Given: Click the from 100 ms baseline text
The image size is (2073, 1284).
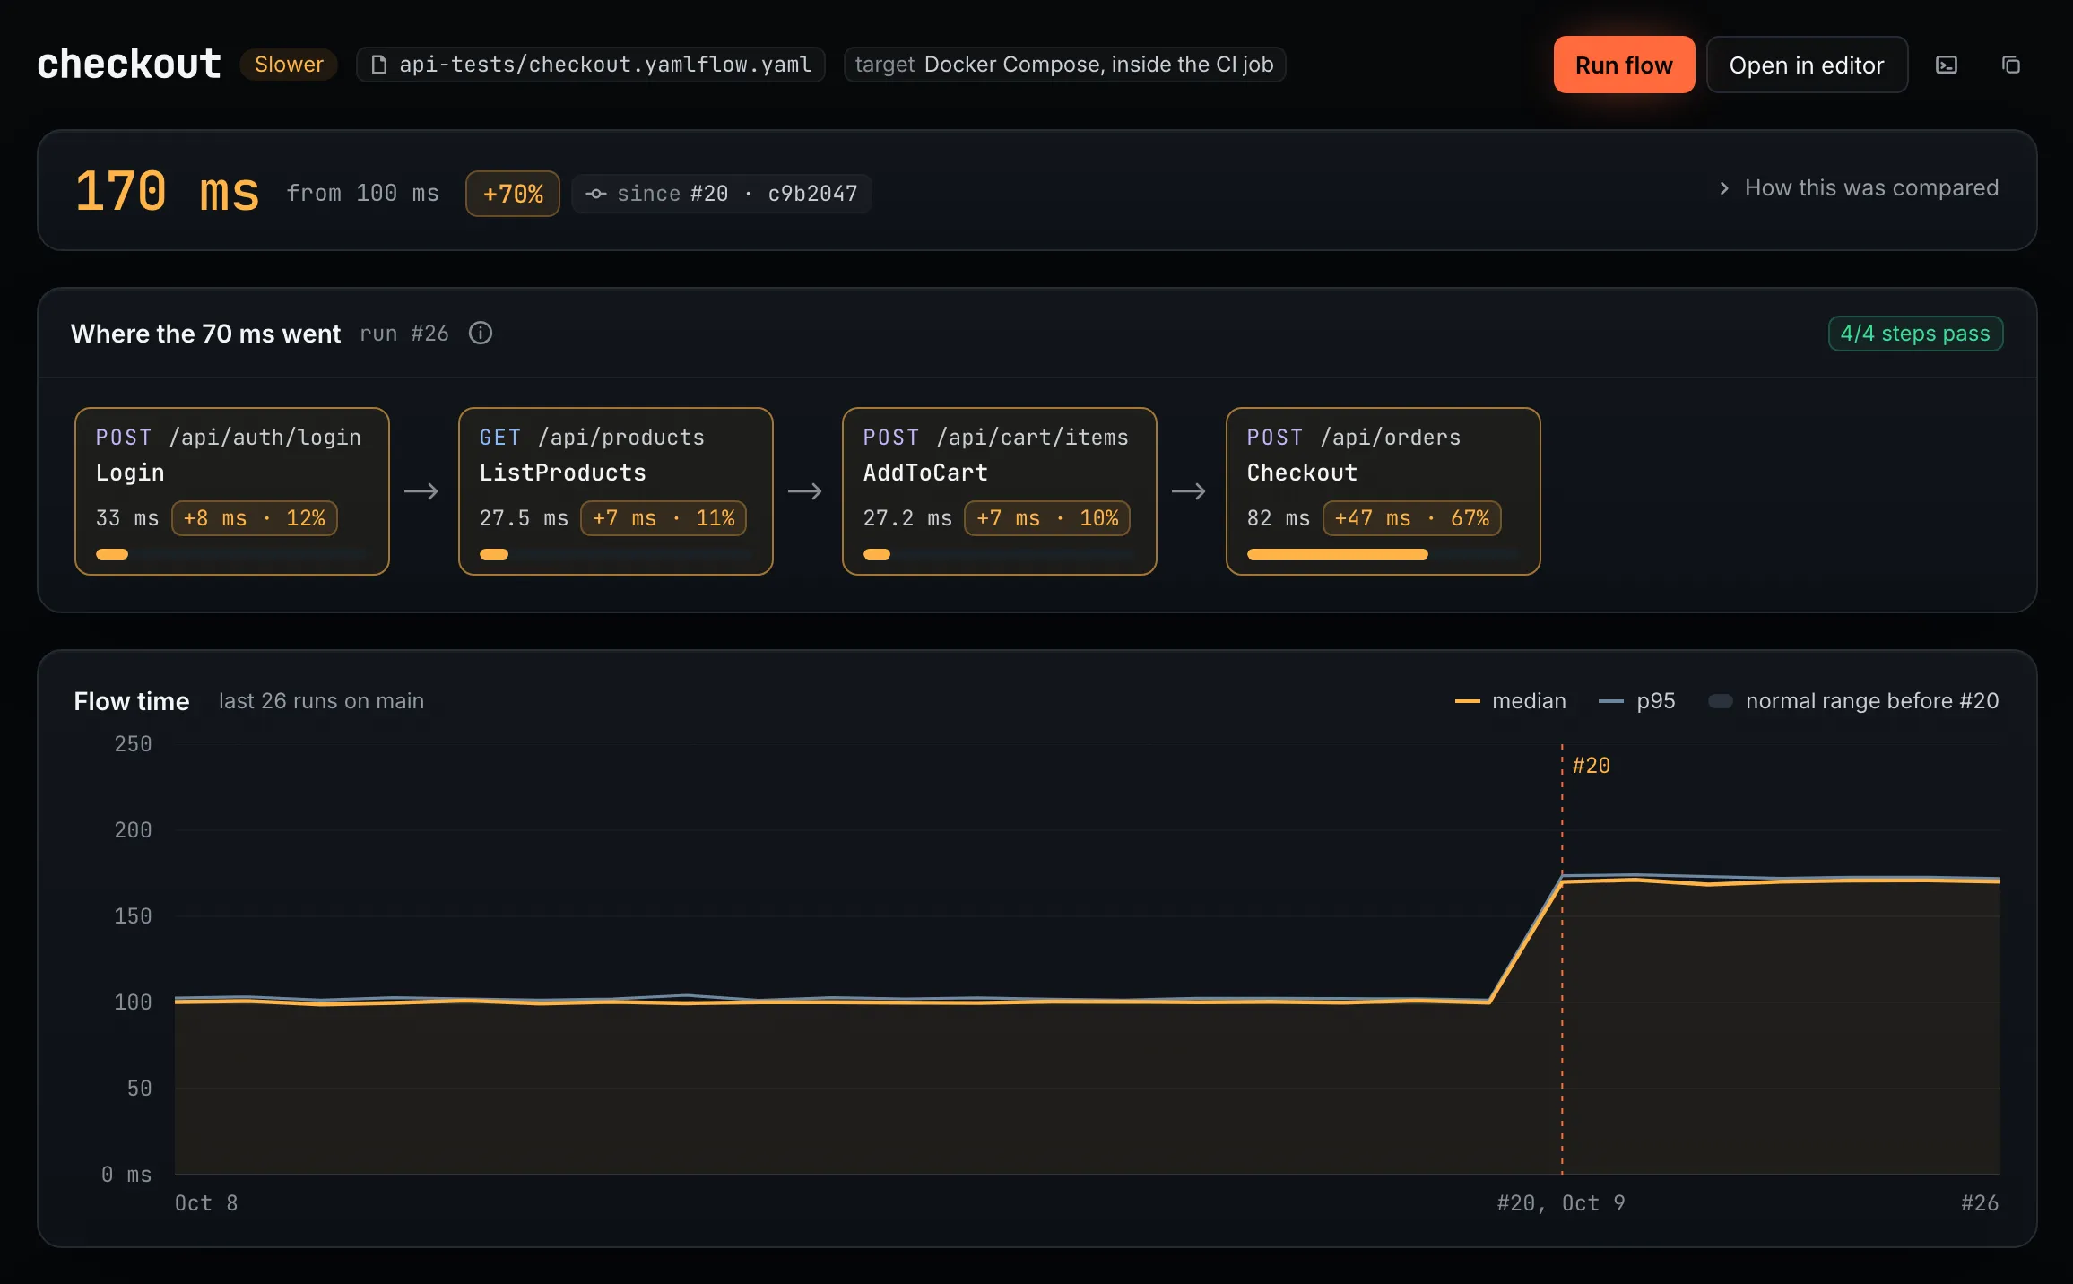Looking at the screenshot, I should pos(363,194).
